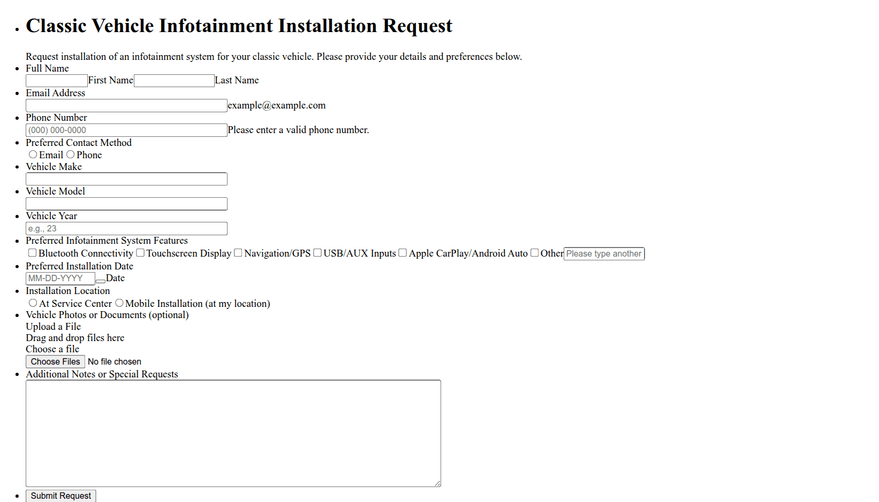Check the Bluetooth Connectivity checkbox
Viewport: 879px width, 502px height.
click(33, 253)
